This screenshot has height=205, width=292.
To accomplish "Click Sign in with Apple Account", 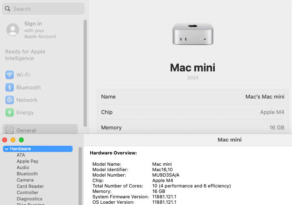I will click(x=40, y=30).
